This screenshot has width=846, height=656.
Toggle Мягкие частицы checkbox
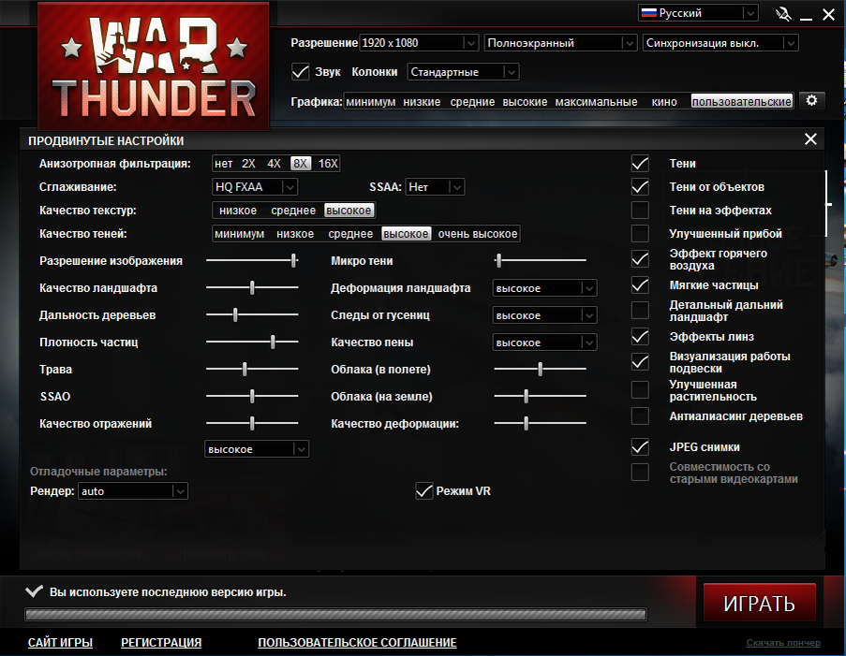point(640,284)
